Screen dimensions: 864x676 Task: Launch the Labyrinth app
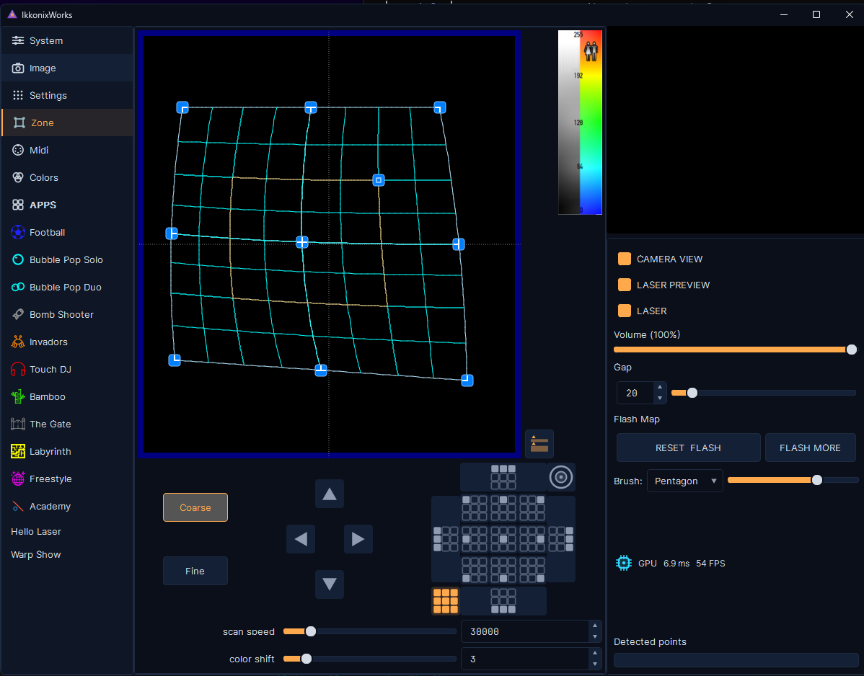pos(66,451)
